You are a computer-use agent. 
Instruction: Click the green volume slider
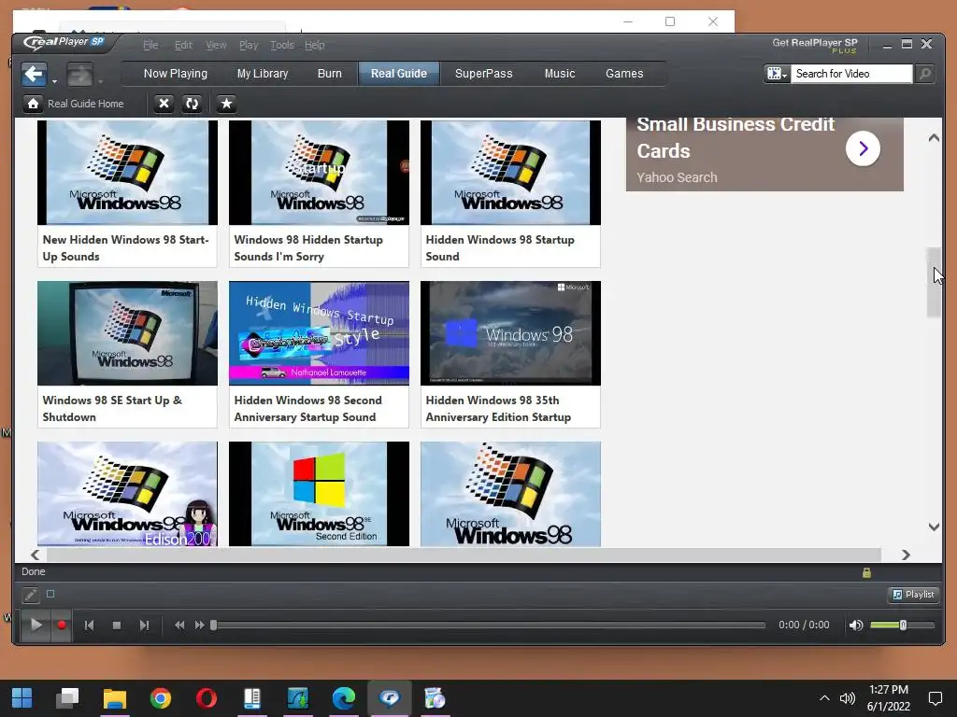902,625
